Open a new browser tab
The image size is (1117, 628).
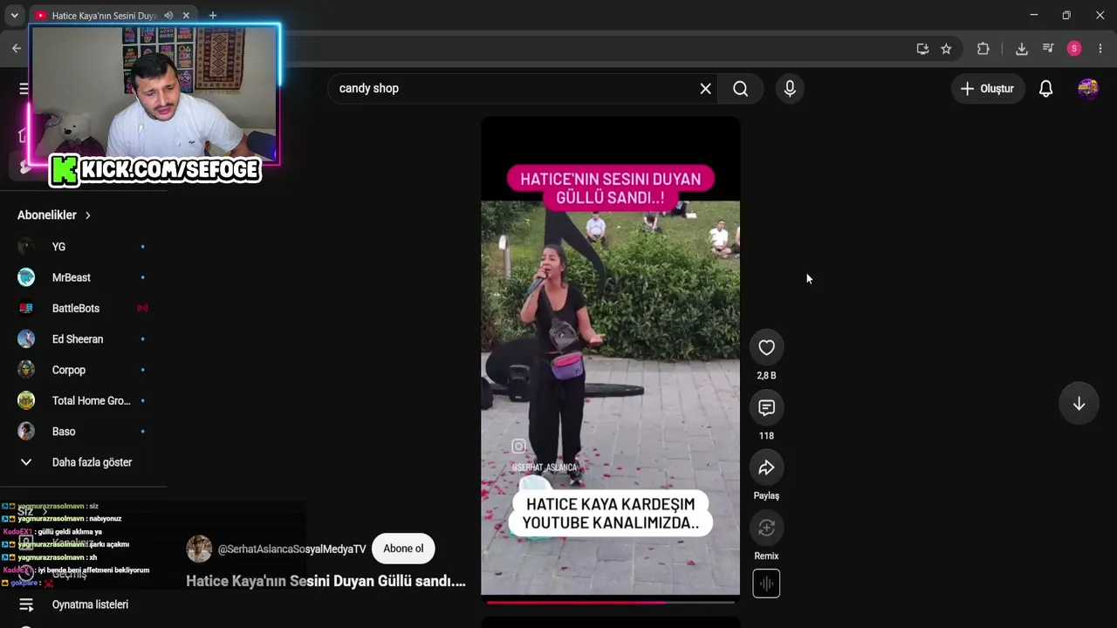(x=212, y=16)
